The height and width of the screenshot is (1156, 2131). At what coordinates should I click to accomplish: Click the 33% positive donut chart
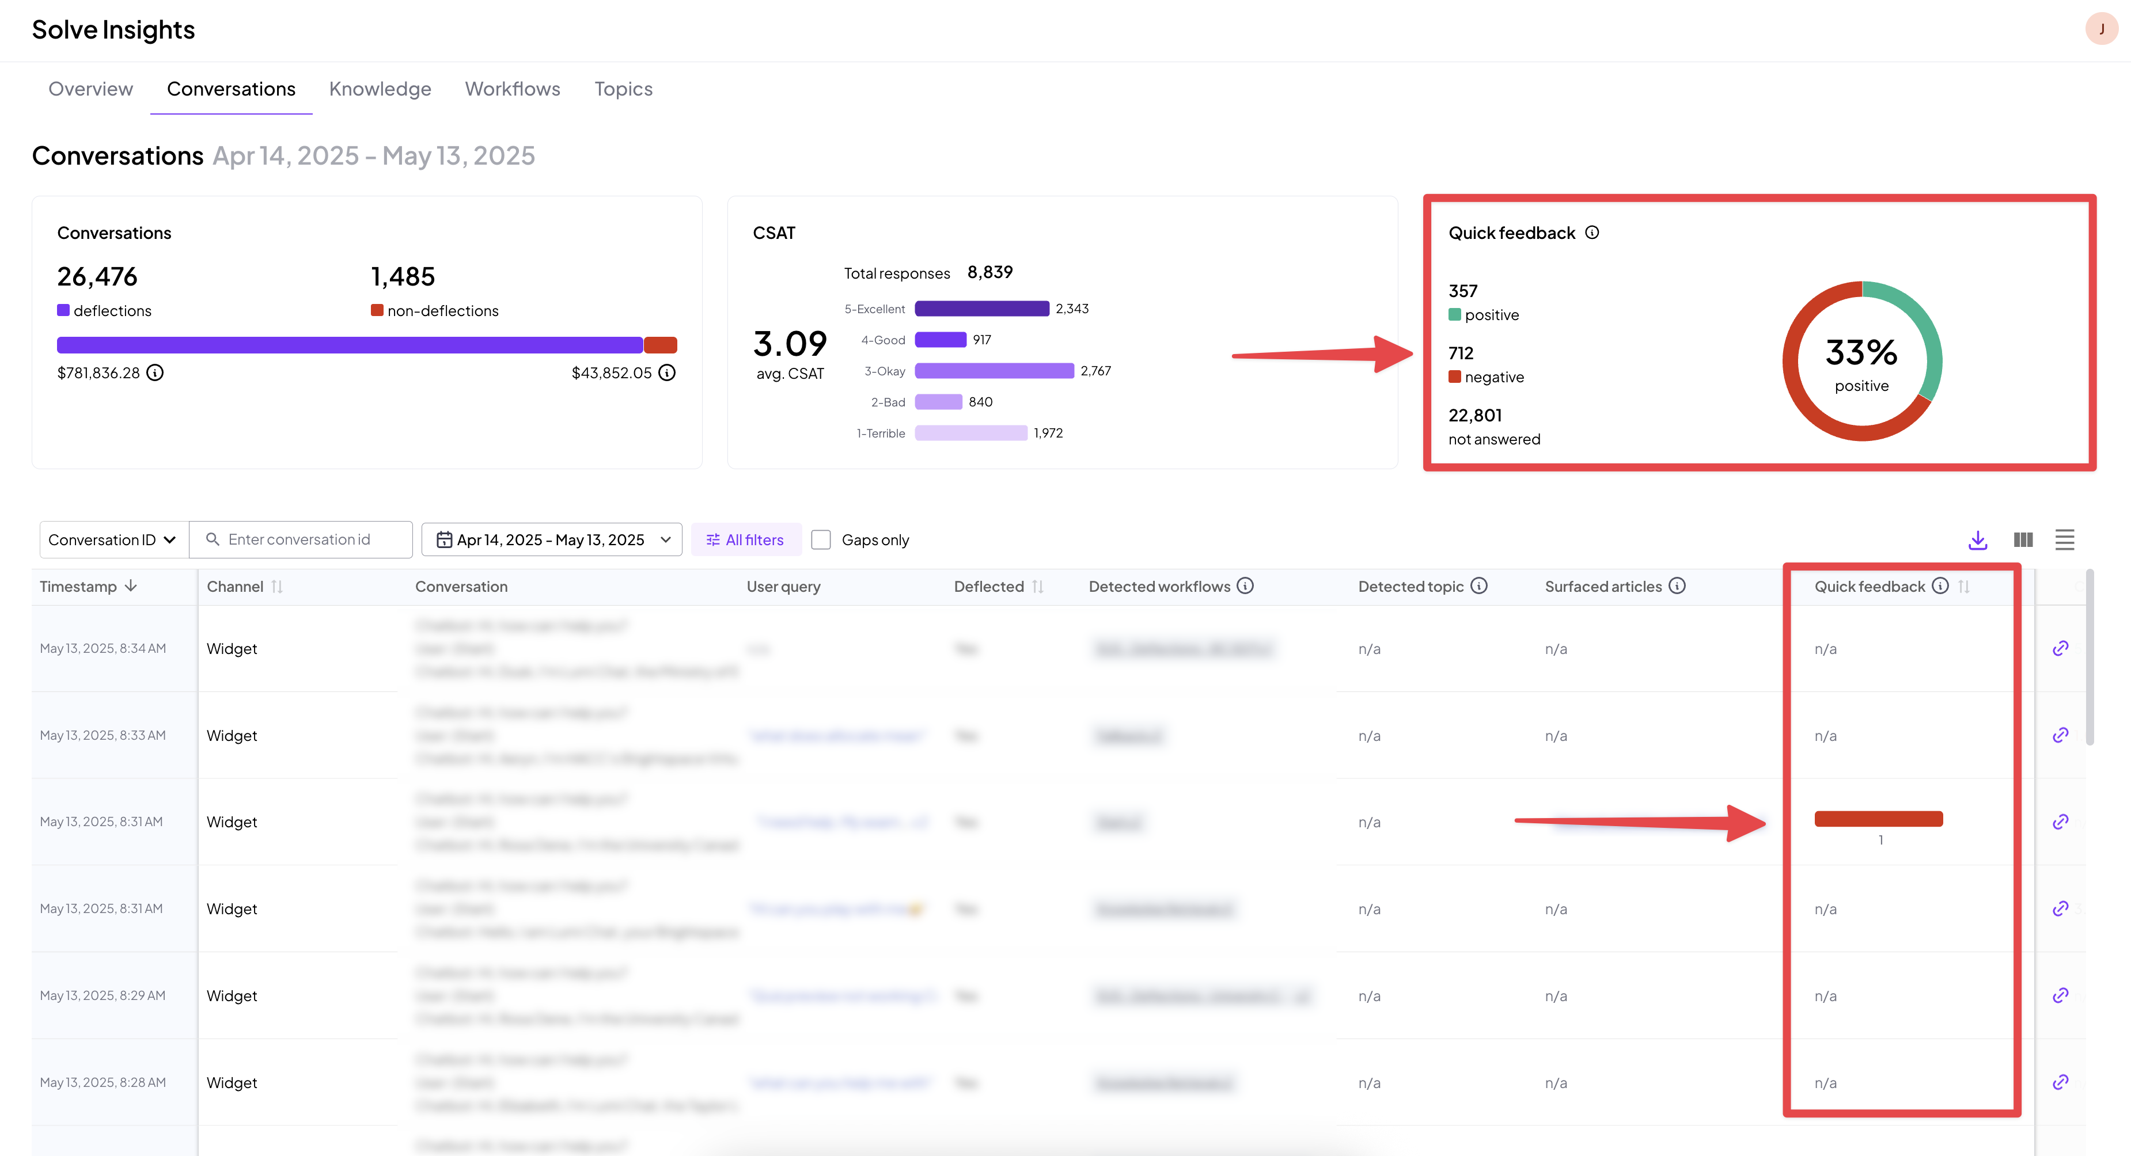click(x=1861, y=362)
